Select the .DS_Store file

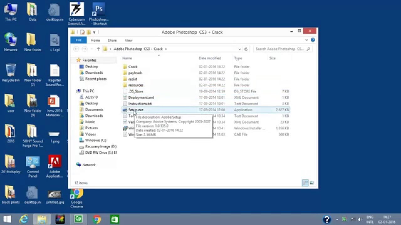click(135, 91)
